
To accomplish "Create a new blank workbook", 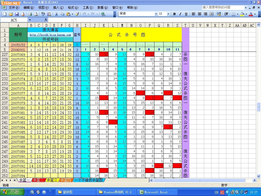I will click(x=5, y=14).
